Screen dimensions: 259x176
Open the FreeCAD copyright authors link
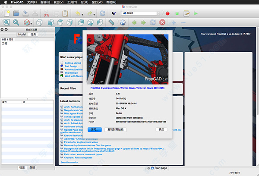127,88
